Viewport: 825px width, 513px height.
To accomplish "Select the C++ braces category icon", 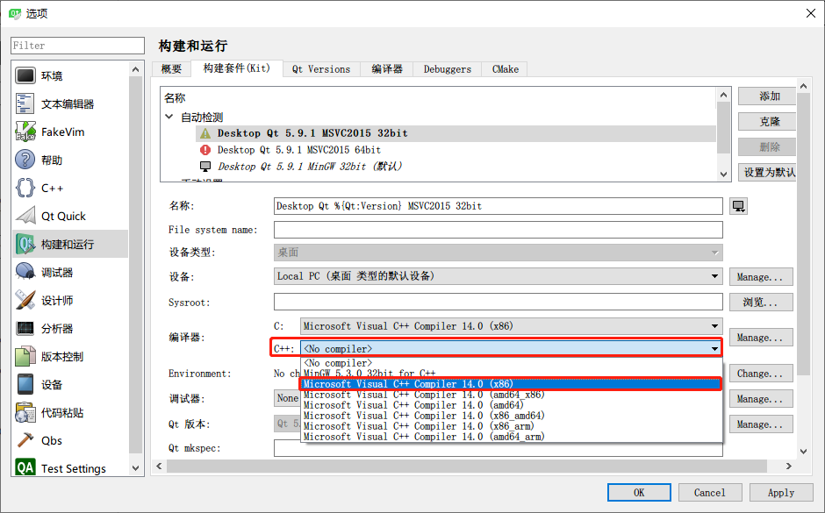I will [25, 188].
